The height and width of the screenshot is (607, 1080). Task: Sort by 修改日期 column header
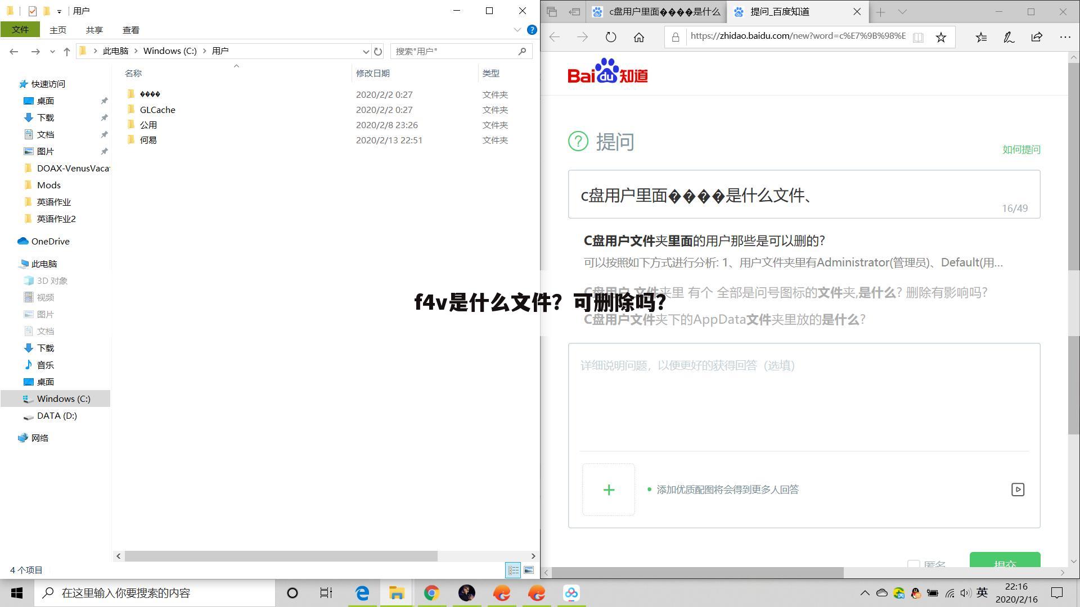click(373, 73)
